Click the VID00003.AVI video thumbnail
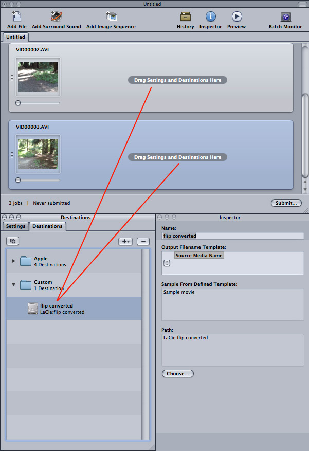Image resolution: width=309 pixels, height=451 pixels. point(38,154)
